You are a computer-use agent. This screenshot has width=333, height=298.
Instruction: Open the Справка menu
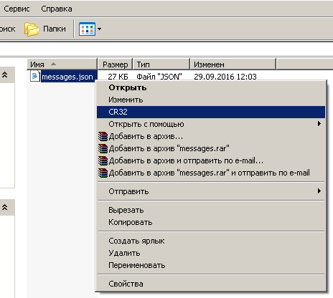[57, 9]
